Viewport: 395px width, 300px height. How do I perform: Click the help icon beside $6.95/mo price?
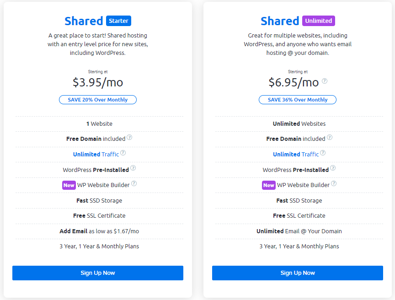pos(325,81)
